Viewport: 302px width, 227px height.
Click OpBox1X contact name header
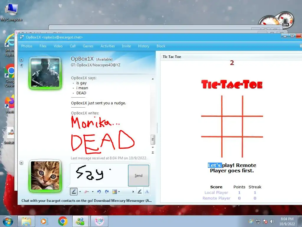click(x=82, y=59)
